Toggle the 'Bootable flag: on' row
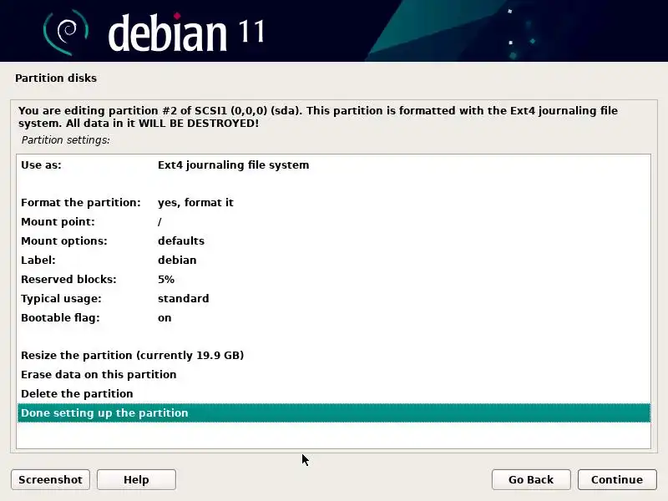This screenshot has width=668, height=501. (333, 318)
